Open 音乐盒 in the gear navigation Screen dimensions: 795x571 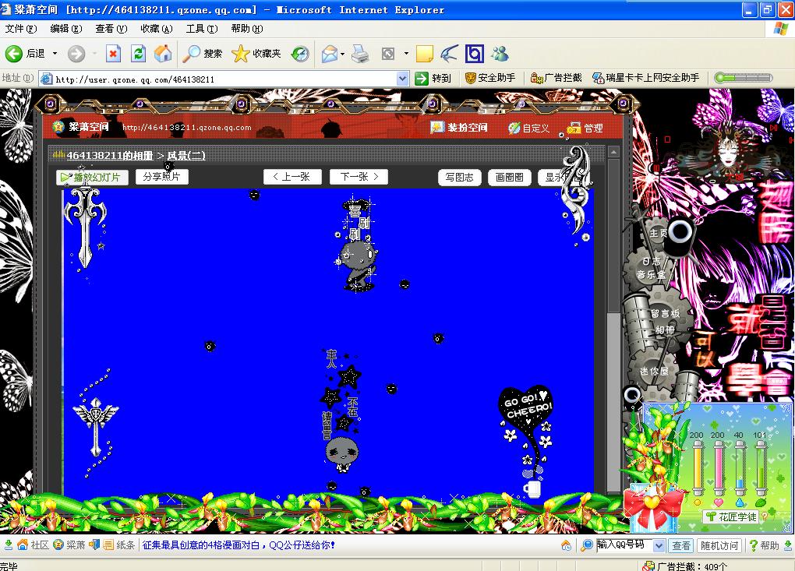[651, 275]
